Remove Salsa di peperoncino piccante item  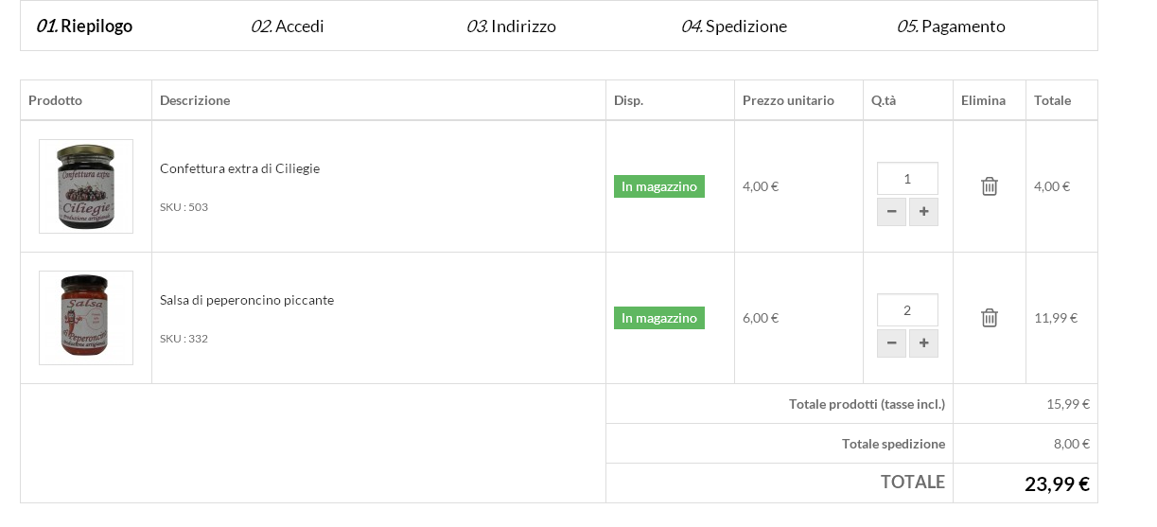[x=989, y=318]
